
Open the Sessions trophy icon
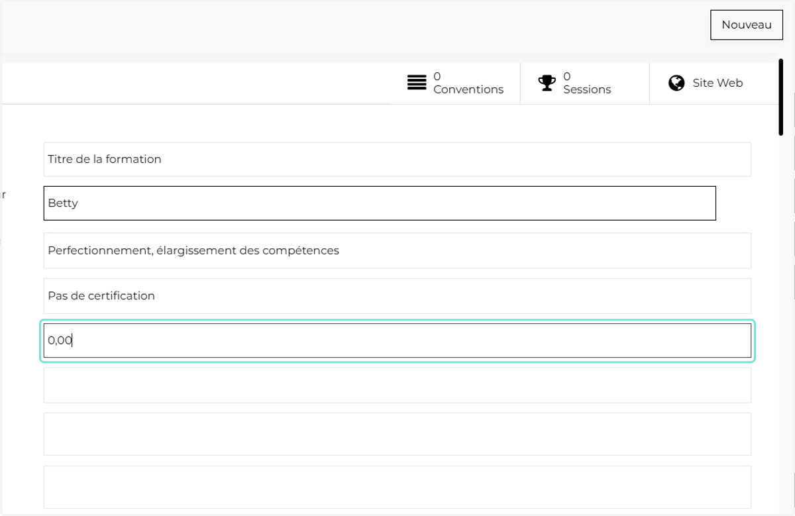[547, 83]
